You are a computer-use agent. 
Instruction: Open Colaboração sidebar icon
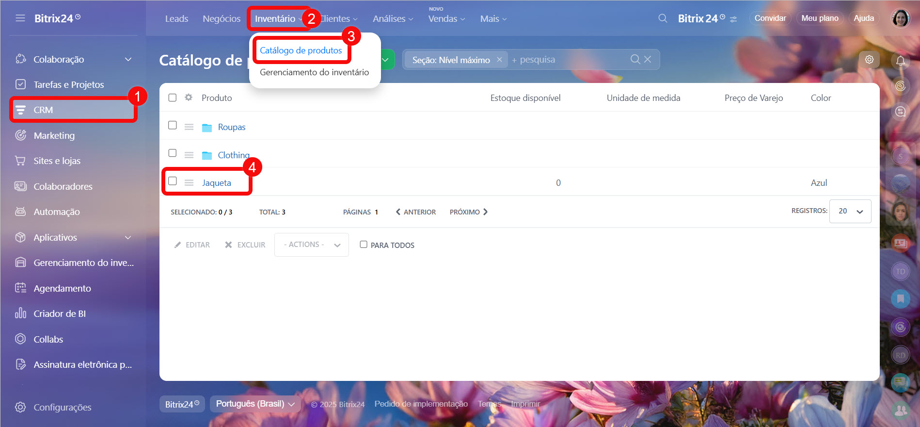(20, 59)
